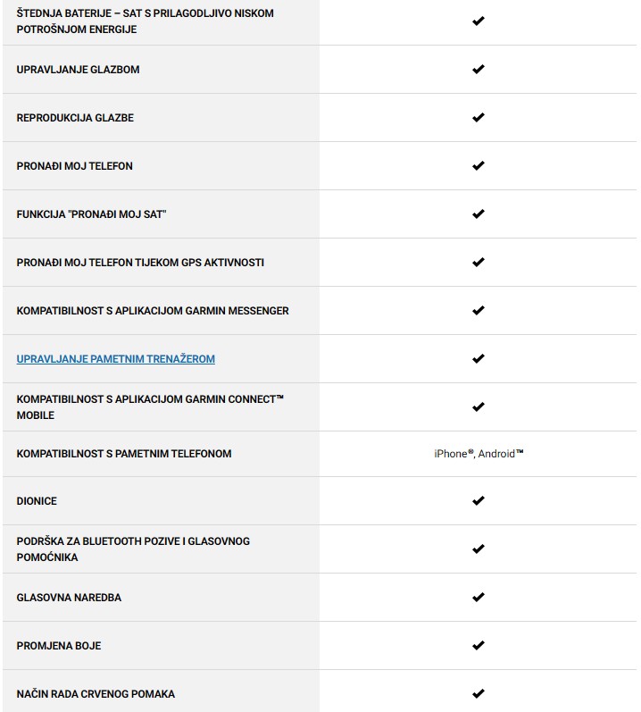The height and width of the screenshot is (712, 641).
Task: Select Kompatibilnost s pametnim telefonom label
Action: pos(123,454)
